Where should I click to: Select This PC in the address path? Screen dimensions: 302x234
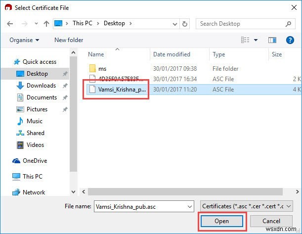[x=83, y=23]
